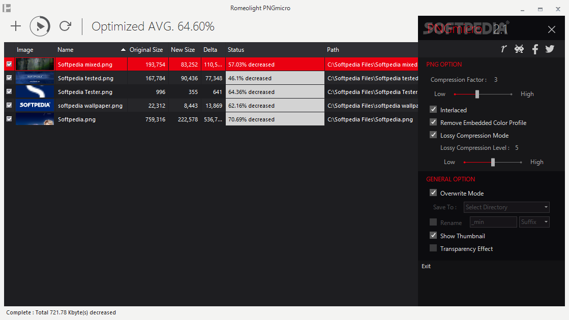Click the '70.69% decreased' status cell
569x320 pixels.
(275, 119)
